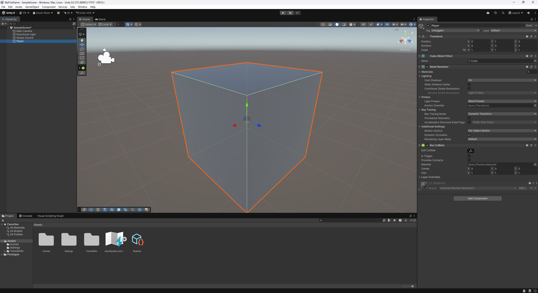Image resolution: width=538 pixels, height=293 pixels.
Task: Enable Contribute Global Illumination checkbox
Action: 469,88
